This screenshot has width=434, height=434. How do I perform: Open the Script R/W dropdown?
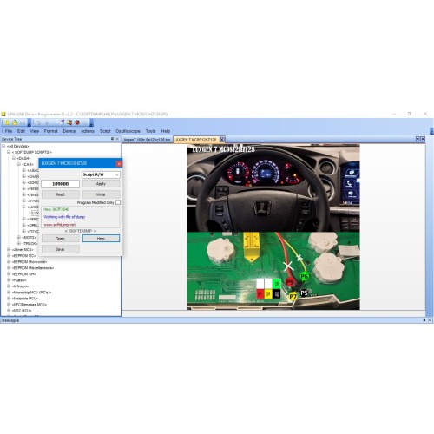(x=101, y=174)
